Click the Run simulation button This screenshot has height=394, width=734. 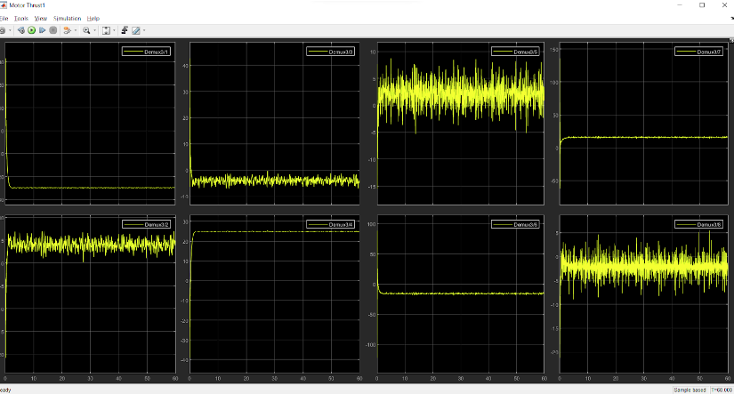31,29
